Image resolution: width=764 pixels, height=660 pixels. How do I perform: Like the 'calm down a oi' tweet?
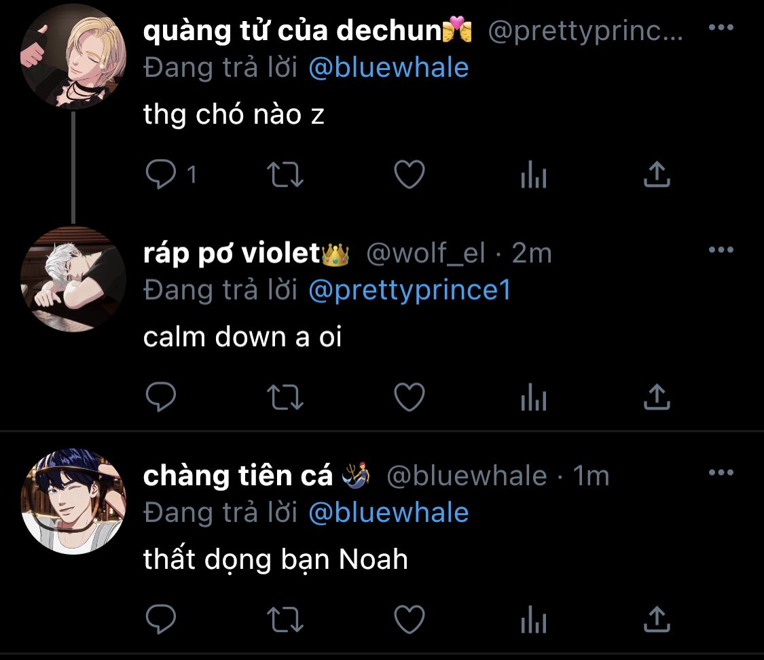pos(410,396)
